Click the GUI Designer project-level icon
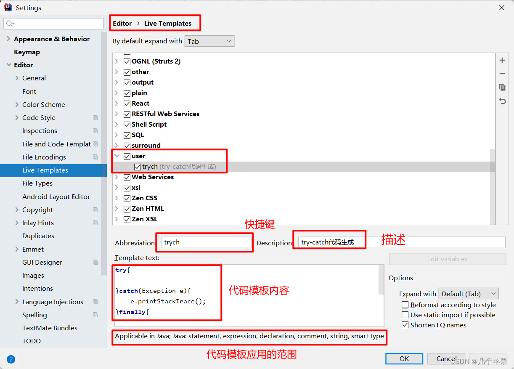The image size is (514, 369). (x=95, y=262)
